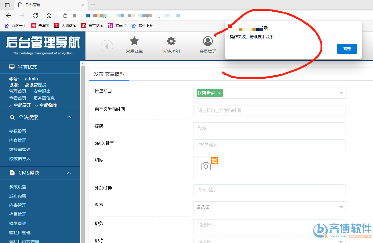Click the admin account name
The height and width of the screenshot is (243, 373).
coord(31,79)
